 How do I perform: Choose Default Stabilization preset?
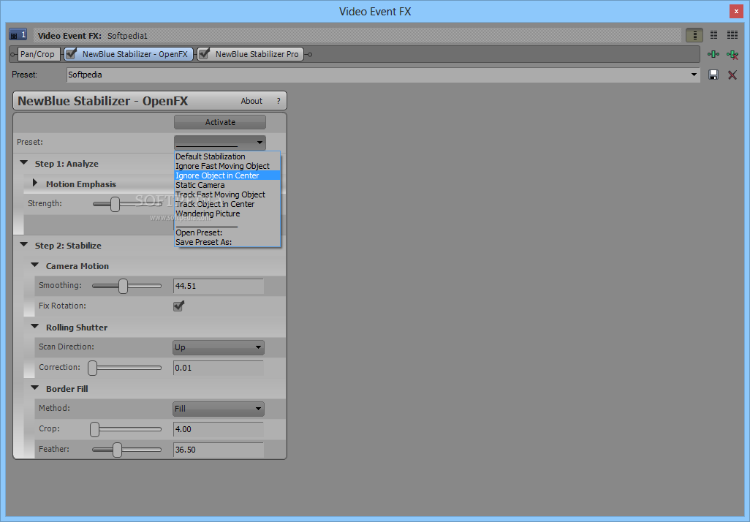(227, 156)
